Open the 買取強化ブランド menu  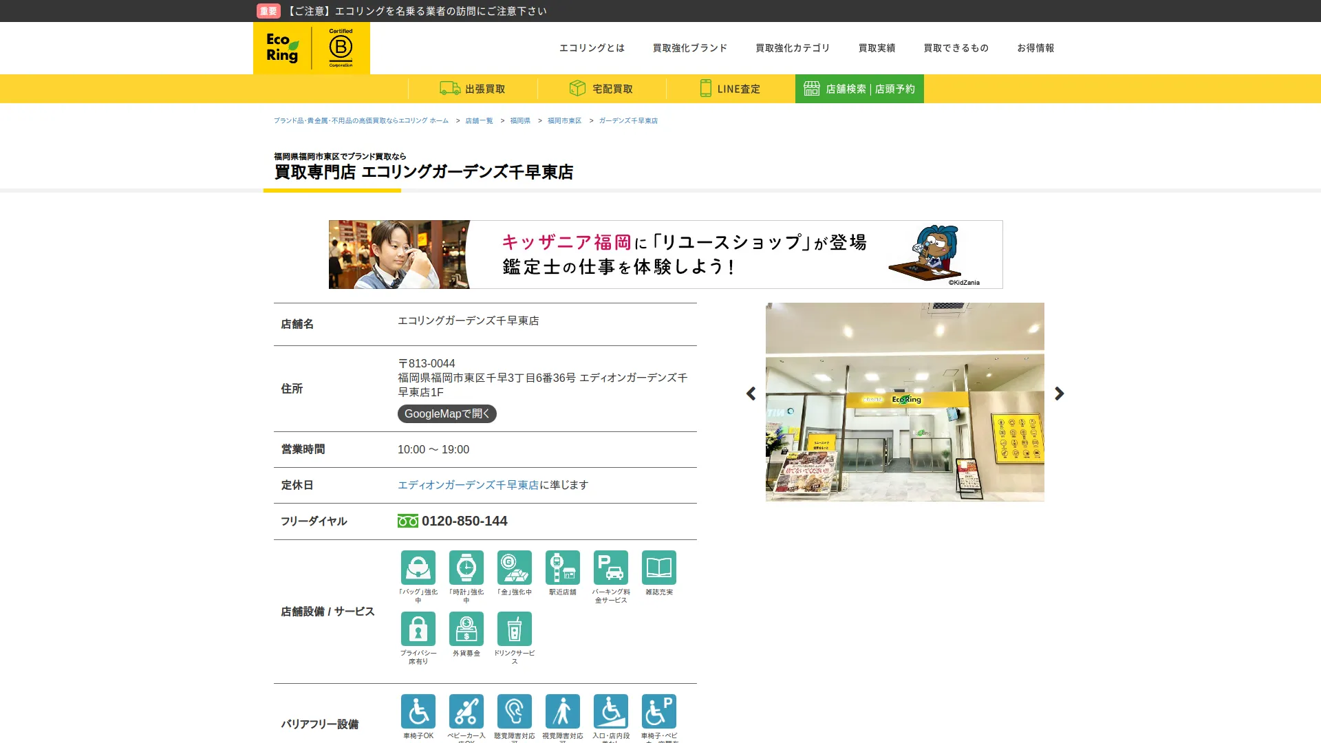pos(690,48)
